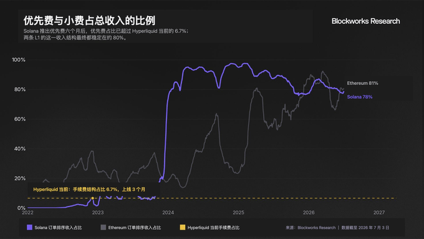Click the 60% y-axis label
This screenshot has width=424, height=239.
tap(20, 119)
